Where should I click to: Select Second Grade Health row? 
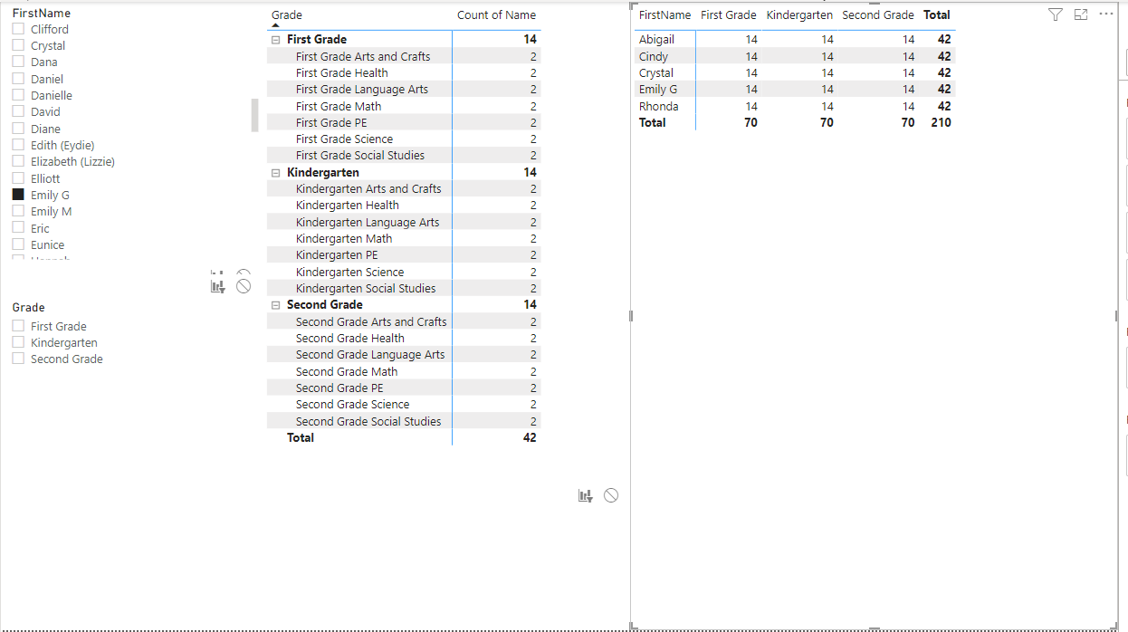[x=404, y=339]
